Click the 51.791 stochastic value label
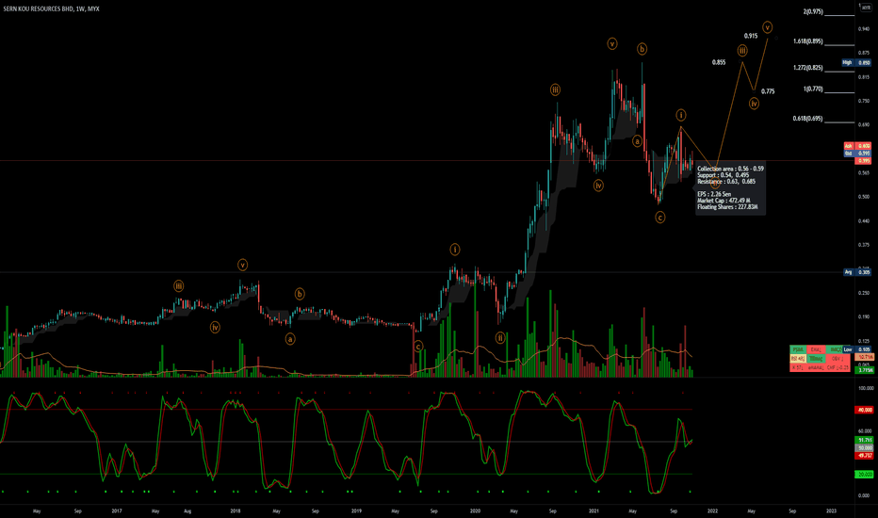Image resolution: width=878 pixels, height=518 pixels. pos(865,440)
